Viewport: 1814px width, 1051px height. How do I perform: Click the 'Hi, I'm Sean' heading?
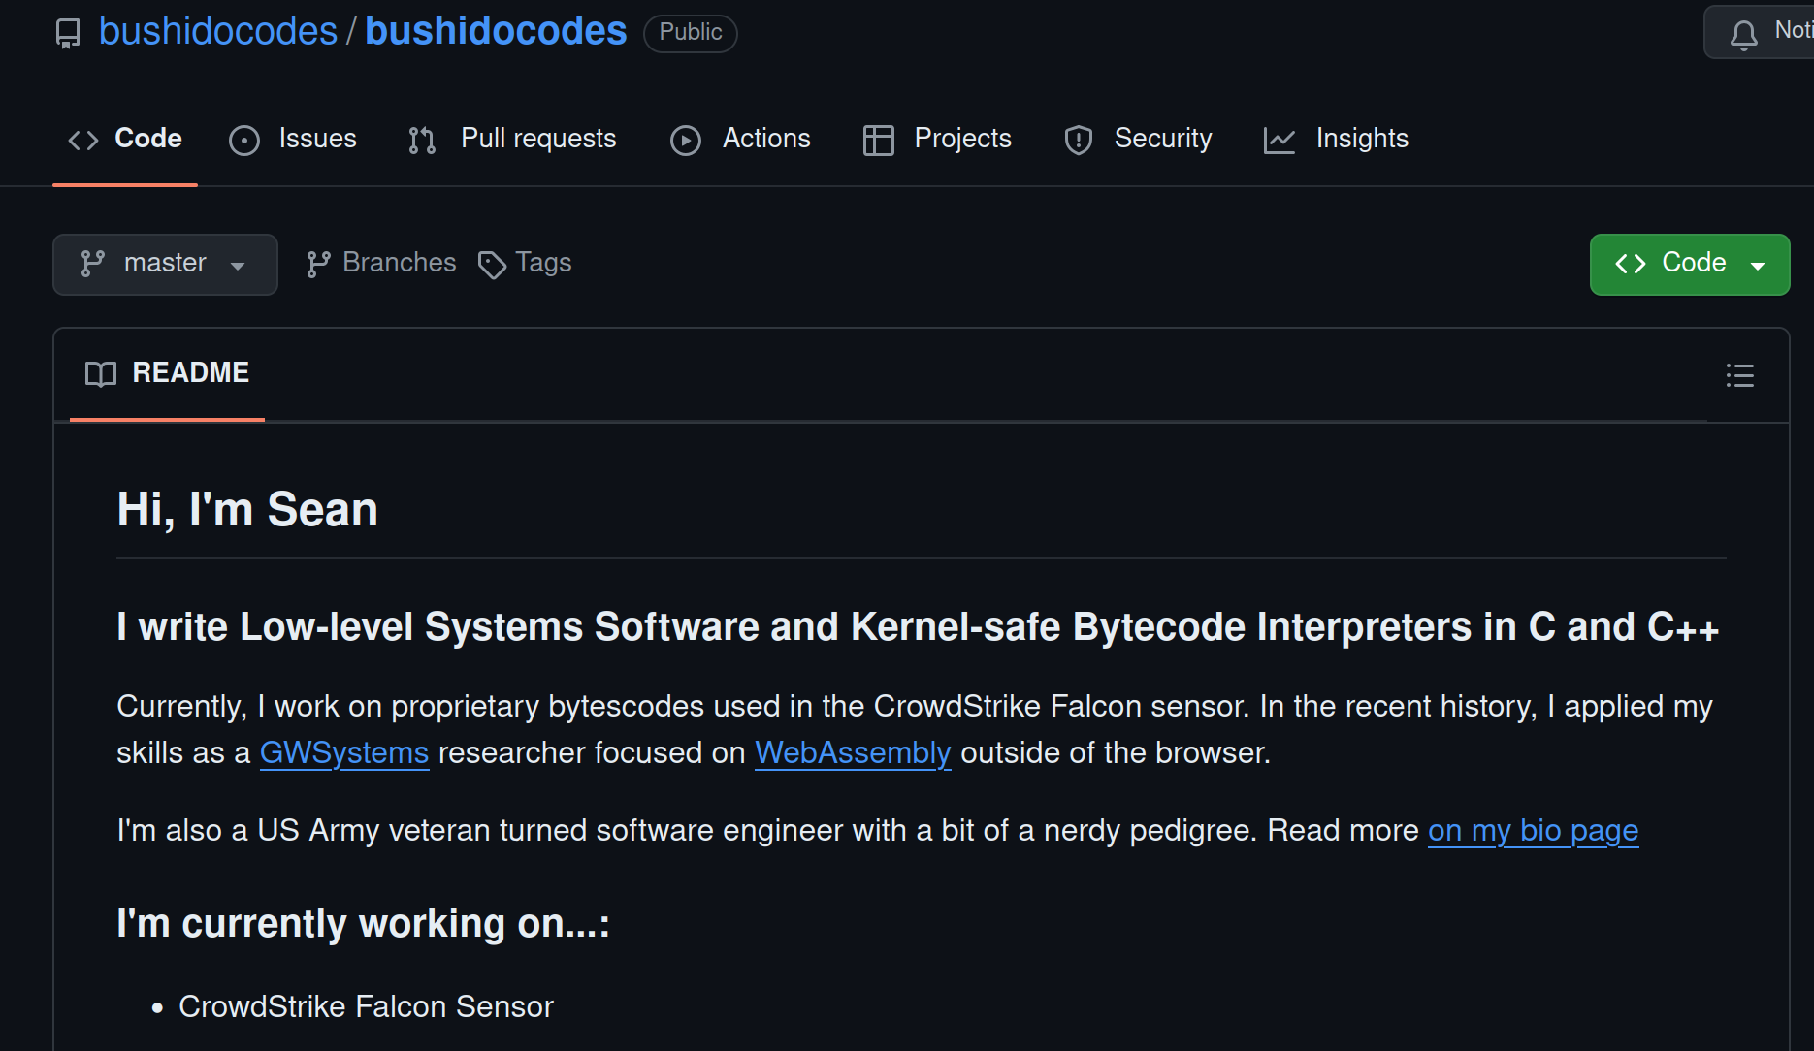pyautogui.click(x=247, y=509)
